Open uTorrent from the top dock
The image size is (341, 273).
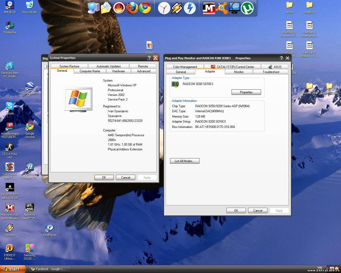click(247, 8)
